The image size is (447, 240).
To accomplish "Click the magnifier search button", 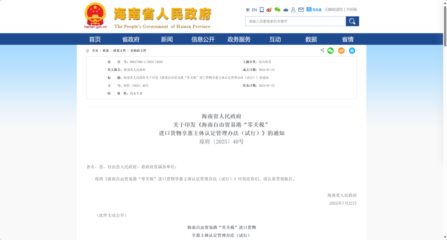I will tap(352, 21).
